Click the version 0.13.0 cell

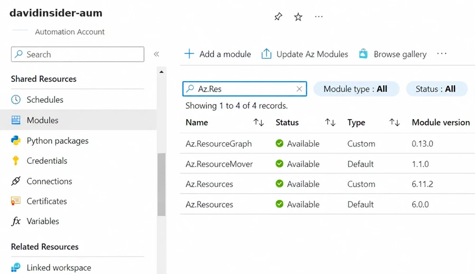click(x=422, y=144)
